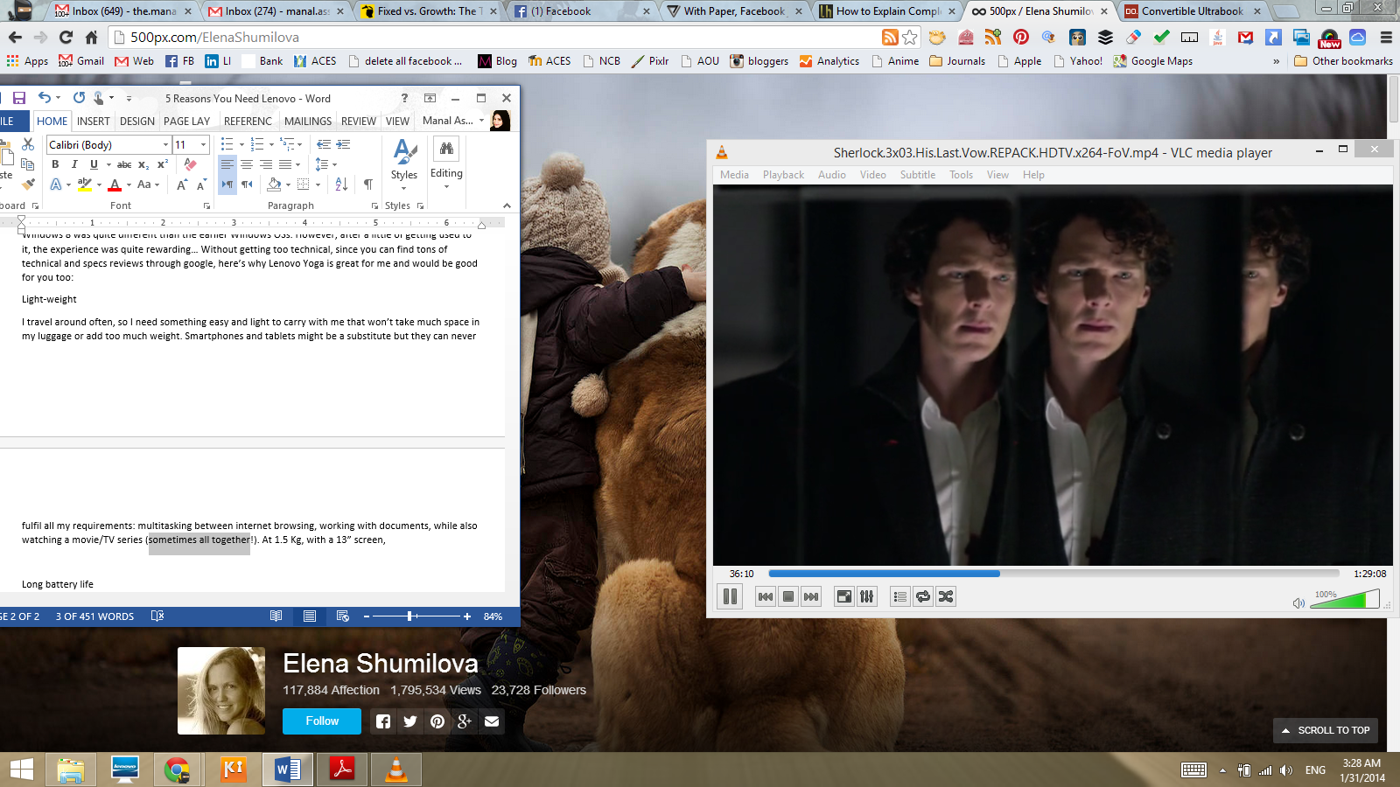Apply Format Painter in Word's clipboard group
The width and height of the screenshot is (1400, 787).
coord(28,184)
